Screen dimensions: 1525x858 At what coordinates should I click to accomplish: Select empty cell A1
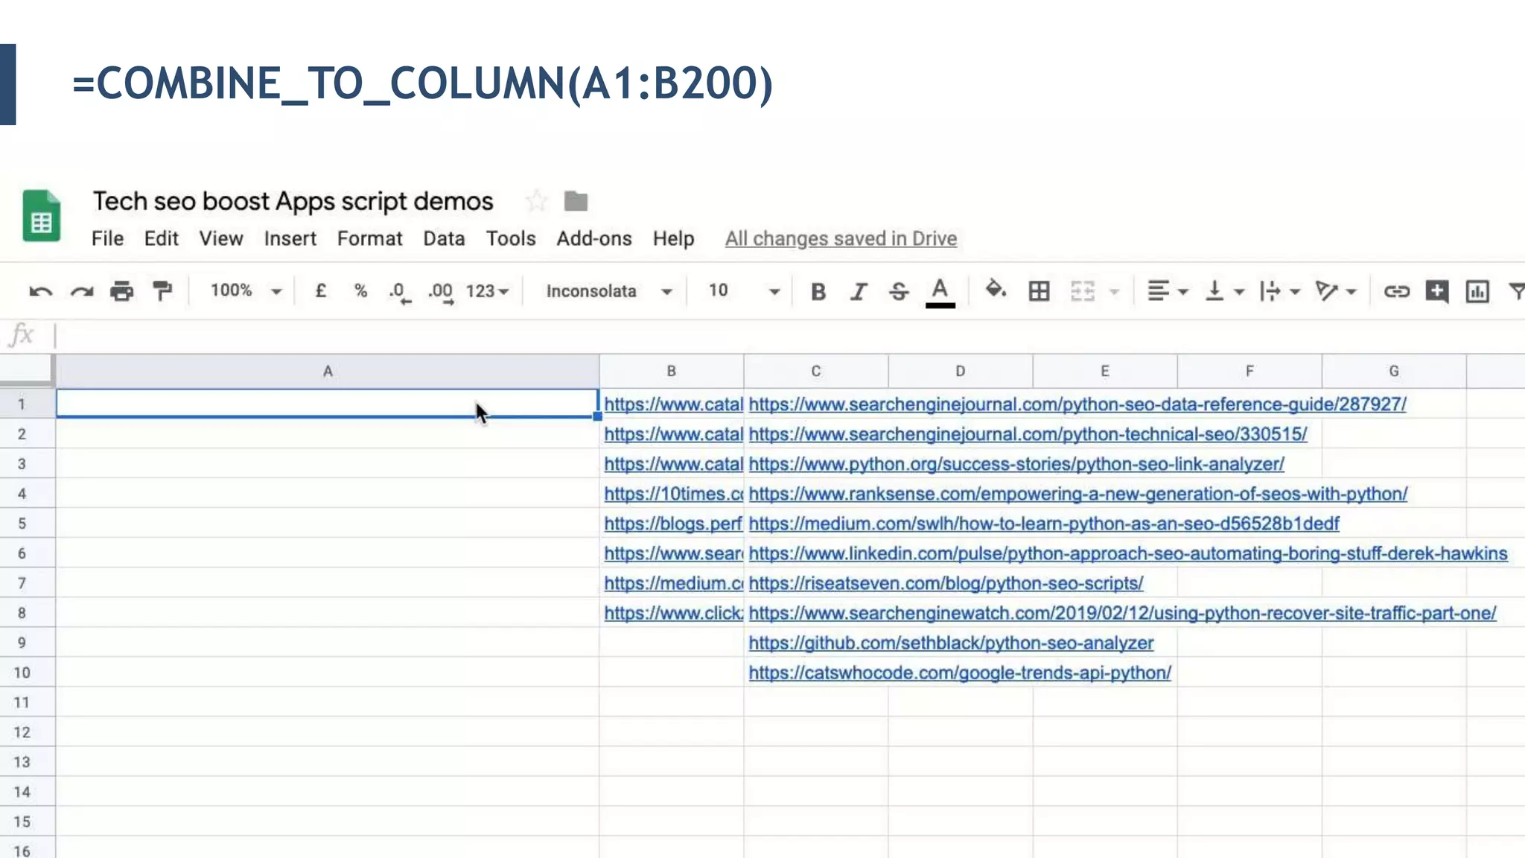(327, 403)
